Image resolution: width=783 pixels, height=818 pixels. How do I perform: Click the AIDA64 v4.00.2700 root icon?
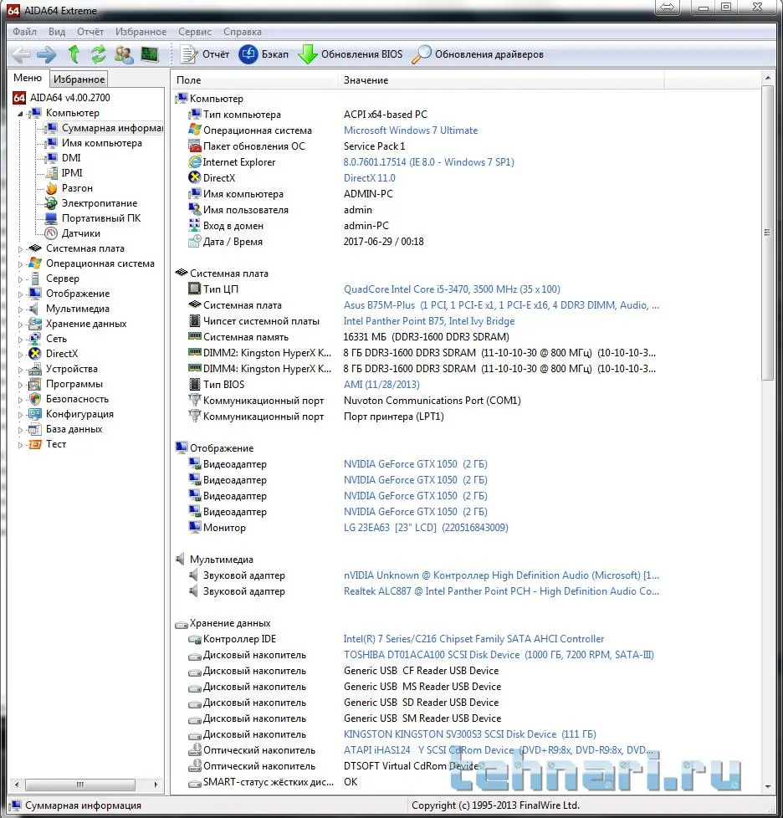19,98
